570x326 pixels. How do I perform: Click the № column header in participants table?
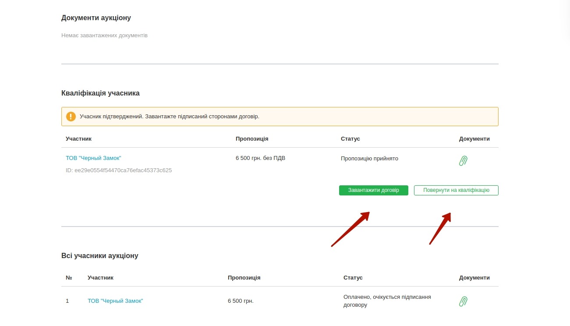(x=69, y=278)
